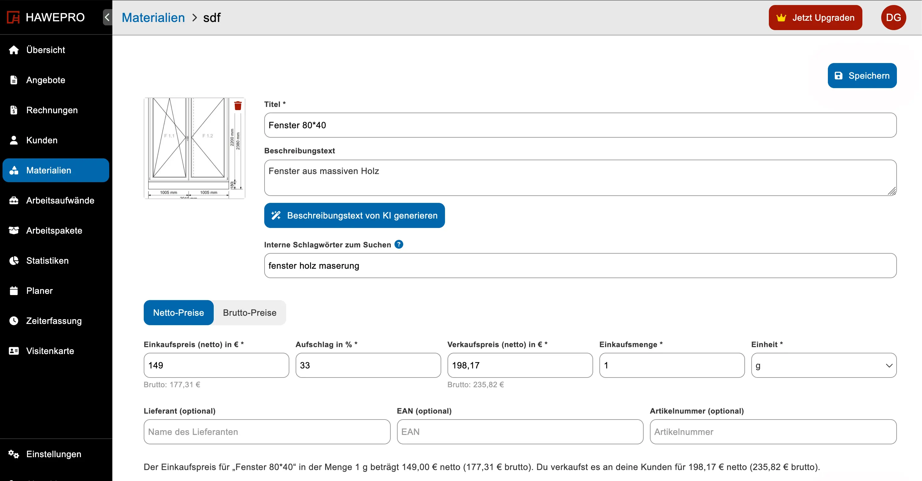Switch to the Brutto-Preise tab

[249, 313]
